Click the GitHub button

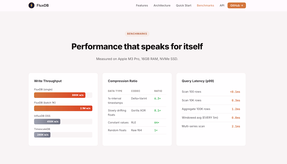[236, 5]
